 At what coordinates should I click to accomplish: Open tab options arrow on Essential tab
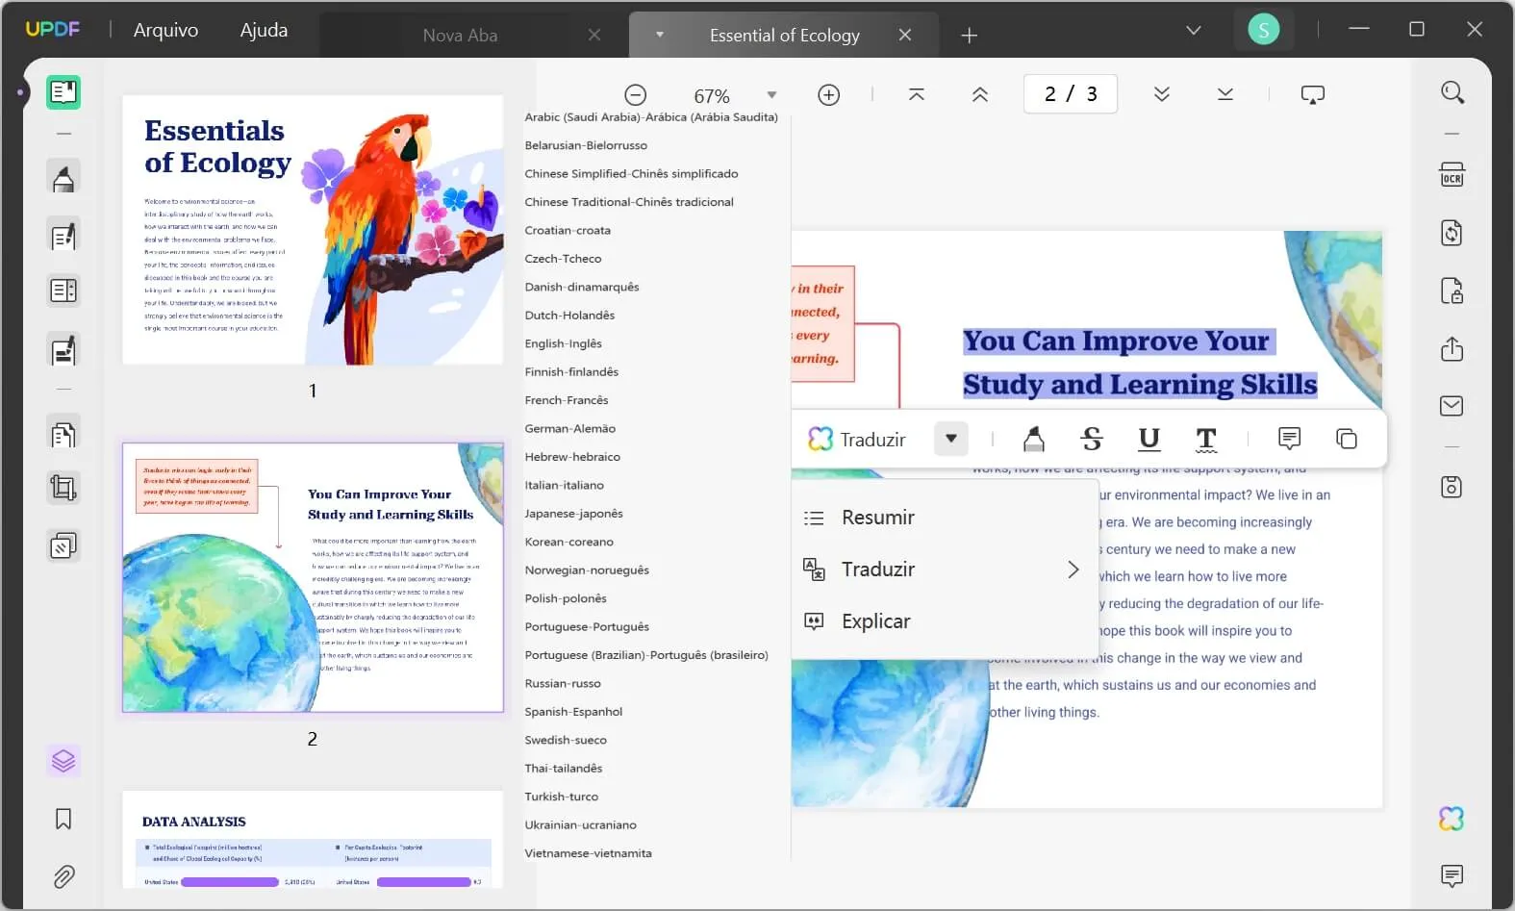pos(660,35)
